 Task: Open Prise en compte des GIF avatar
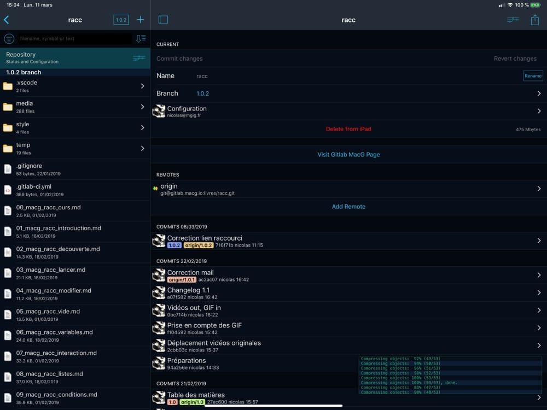click(159, 328)
